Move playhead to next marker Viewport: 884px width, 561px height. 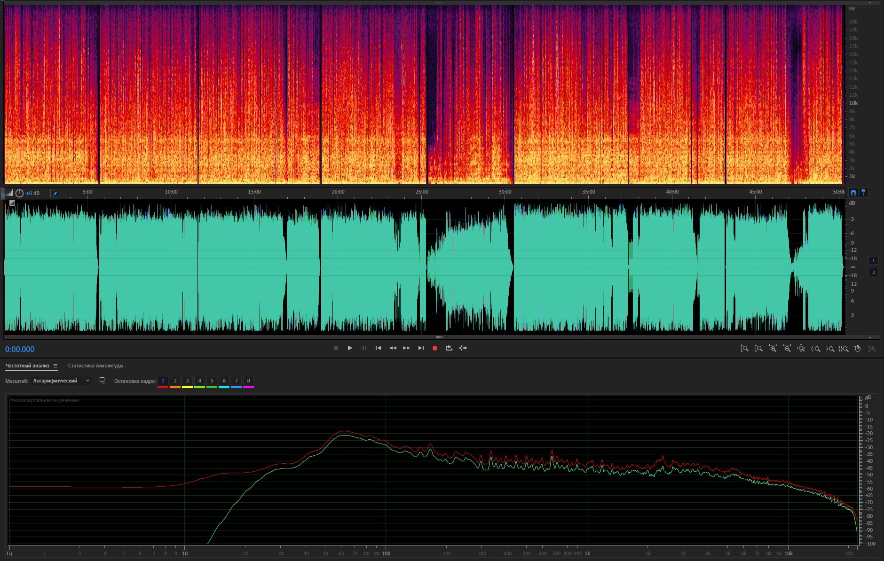point(421,348)
